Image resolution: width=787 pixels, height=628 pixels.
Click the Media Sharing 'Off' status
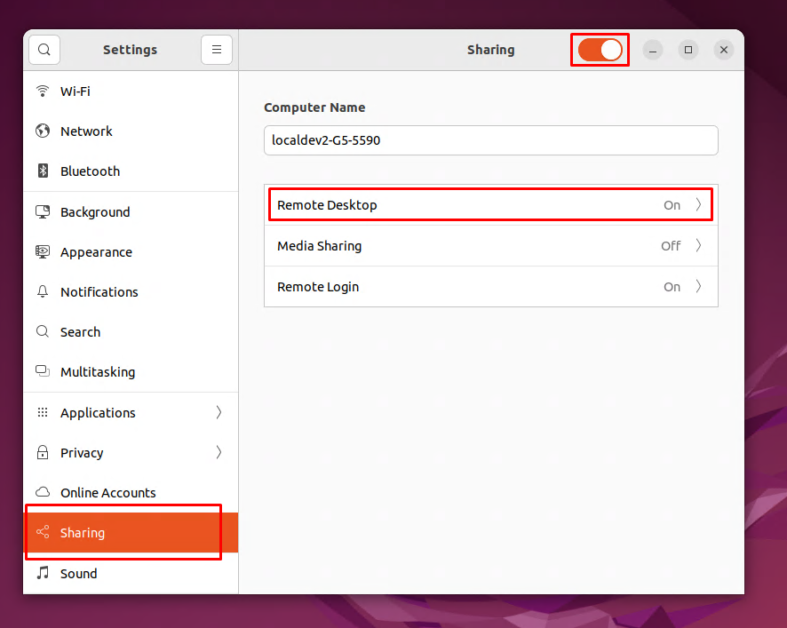[671, 245]
